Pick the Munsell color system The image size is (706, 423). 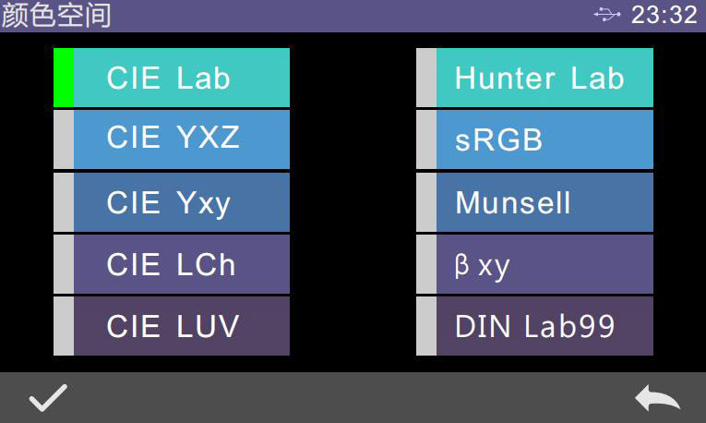coord(544,201)
